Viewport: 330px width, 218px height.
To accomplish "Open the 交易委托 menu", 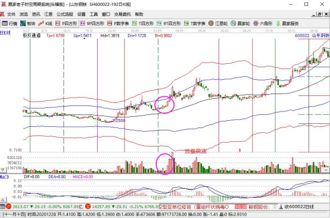I will [123, 14].
